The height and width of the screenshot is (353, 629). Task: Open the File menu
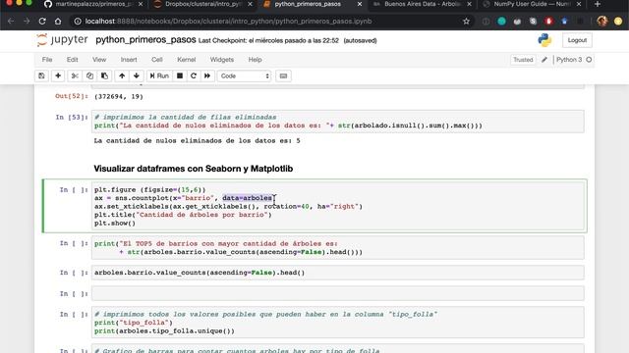pyautogui.click(x=47, y=60)
